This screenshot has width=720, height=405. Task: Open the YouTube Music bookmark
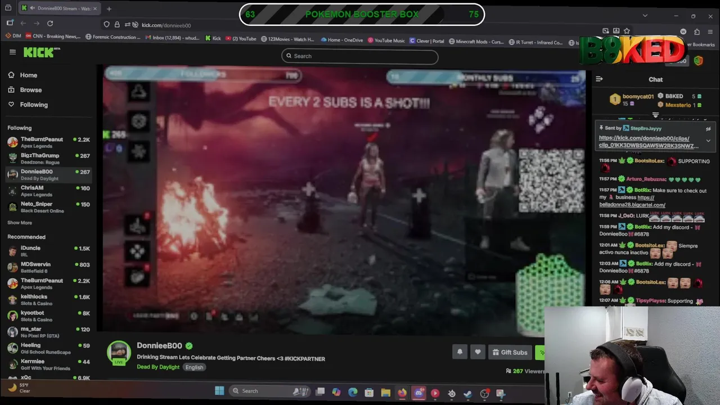(386, 40)
